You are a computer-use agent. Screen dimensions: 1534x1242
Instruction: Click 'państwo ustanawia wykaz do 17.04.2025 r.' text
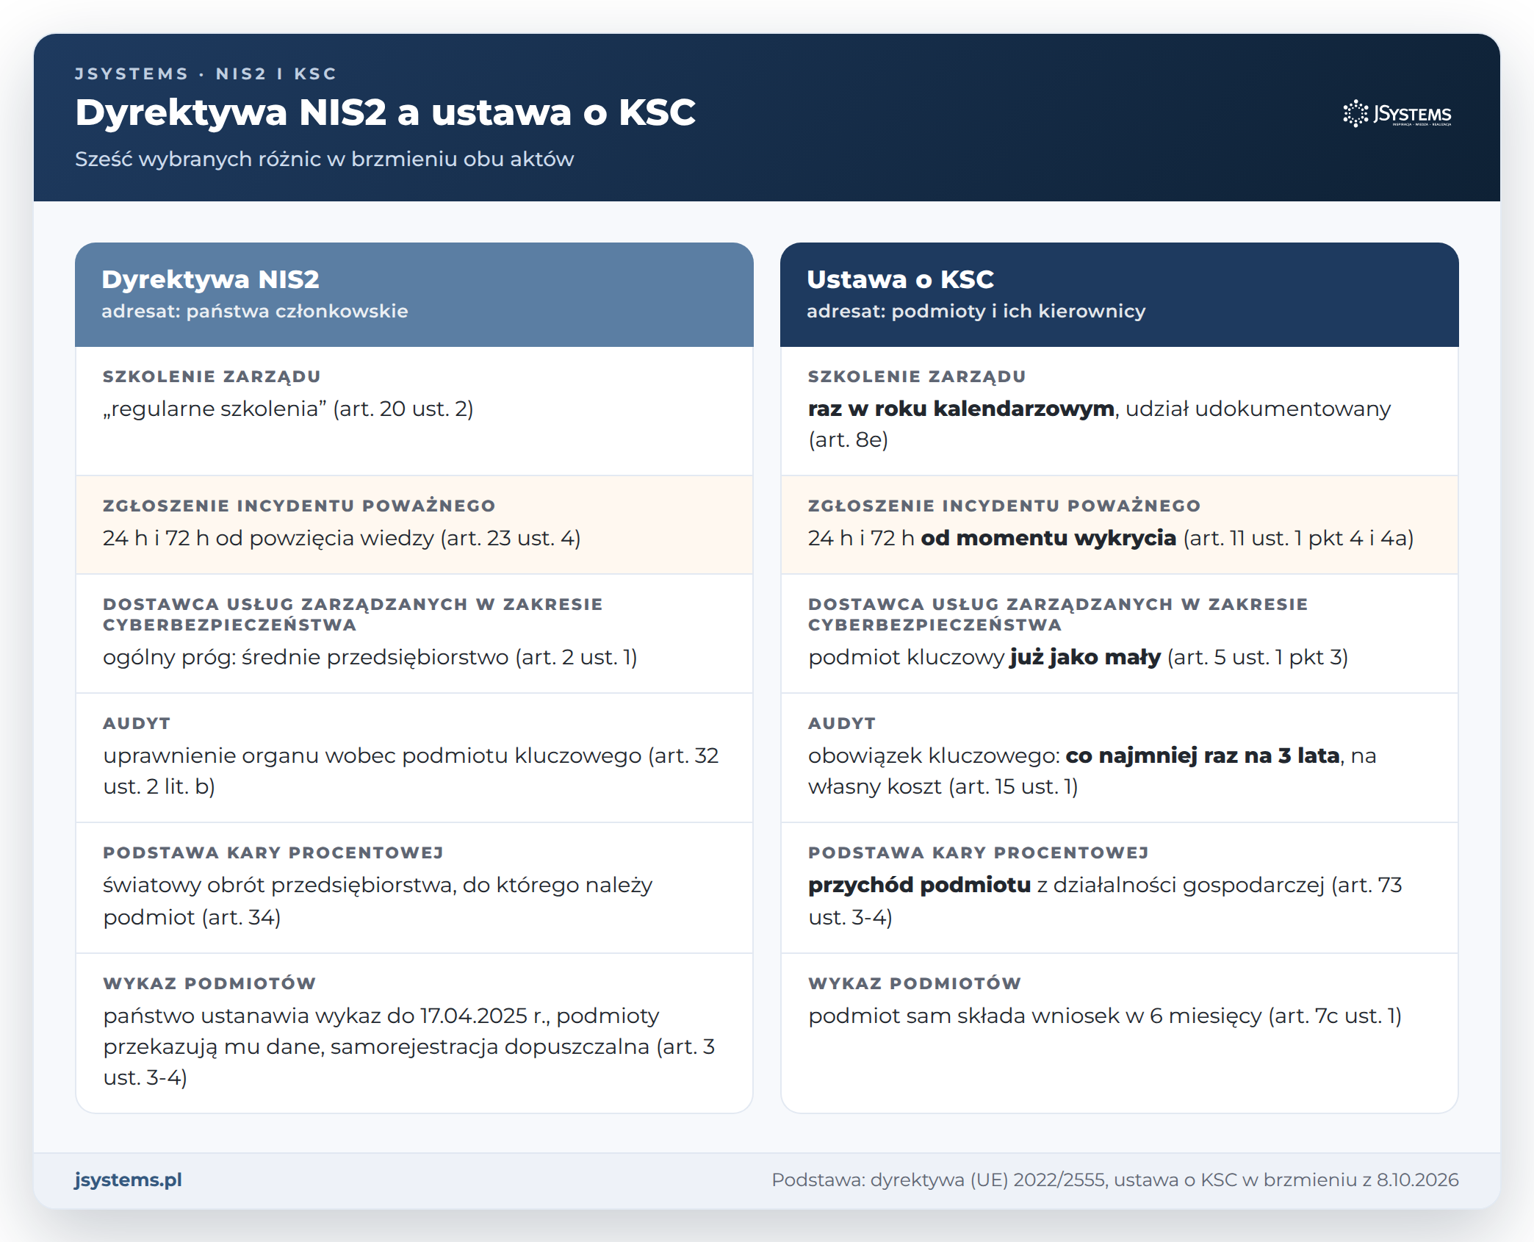pos(326,1016)
